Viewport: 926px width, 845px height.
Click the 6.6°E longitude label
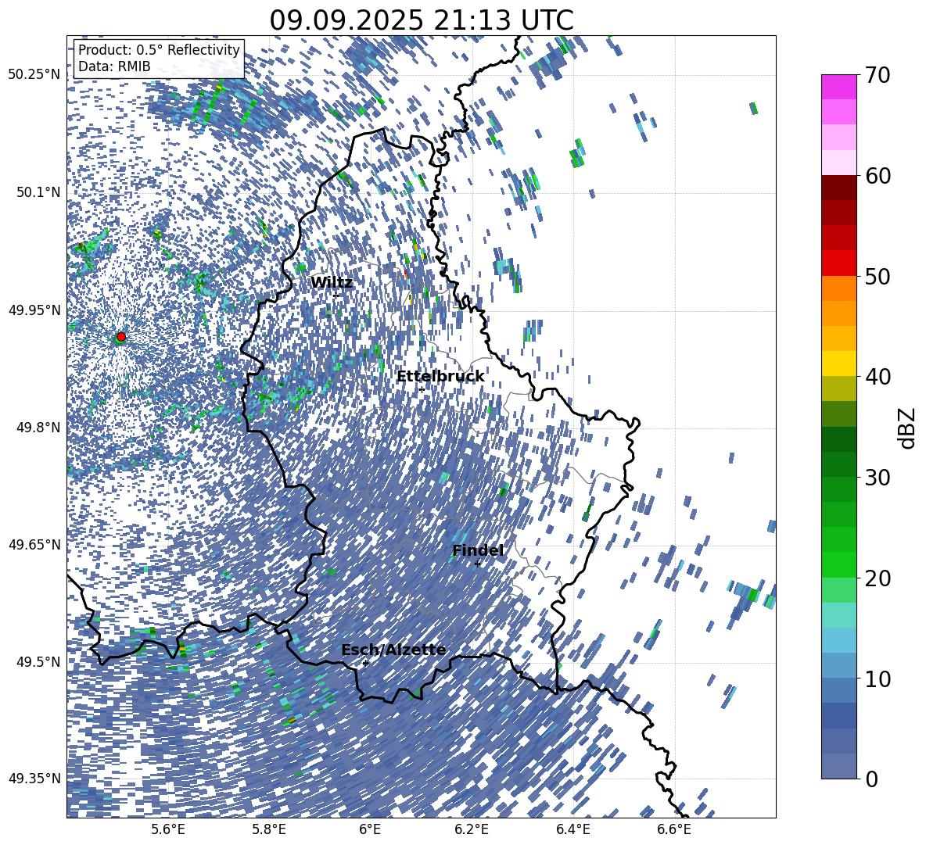point(674,829)
